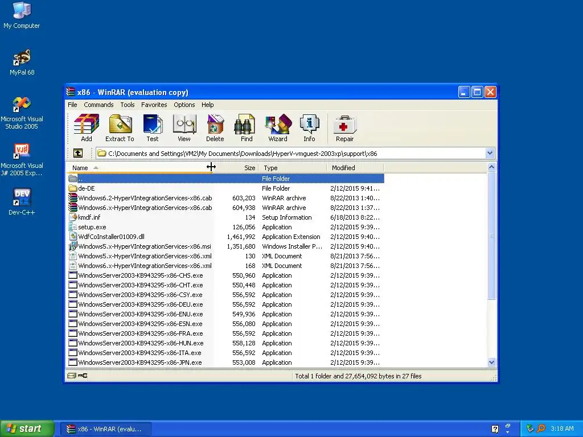The image size is (583, 437).
Task: Click the Windows6.2 cab archive icon
Action: coord(73,198)
